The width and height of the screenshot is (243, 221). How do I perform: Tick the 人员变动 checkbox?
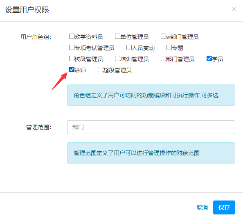click(x=129, y=48)
